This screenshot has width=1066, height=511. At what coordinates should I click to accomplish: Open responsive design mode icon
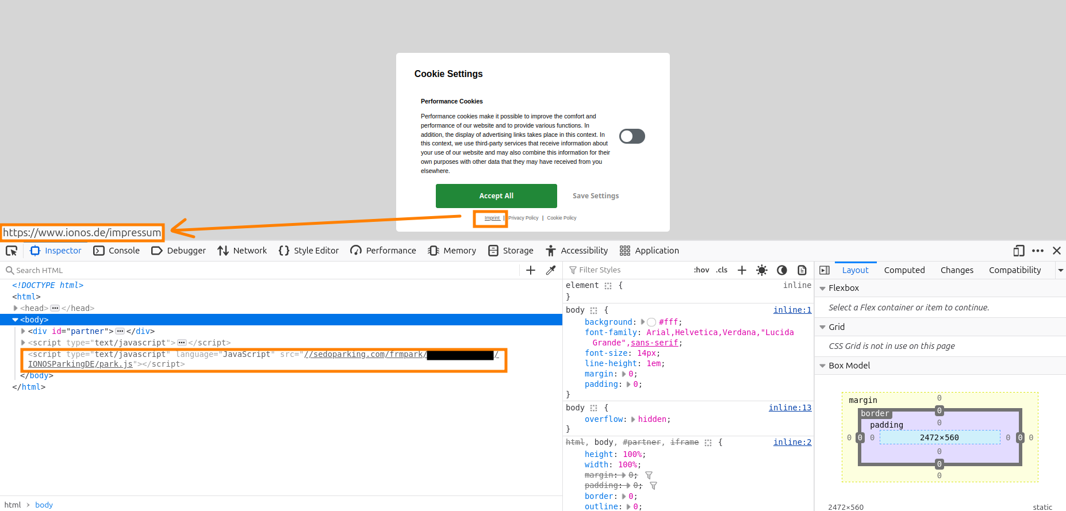coord(1018,251)
